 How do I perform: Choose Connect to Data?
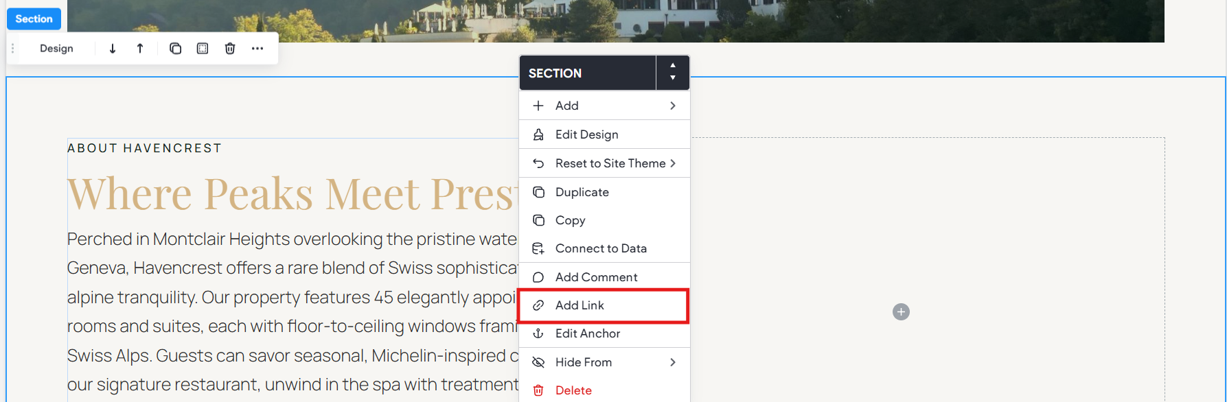coord(604,248)
